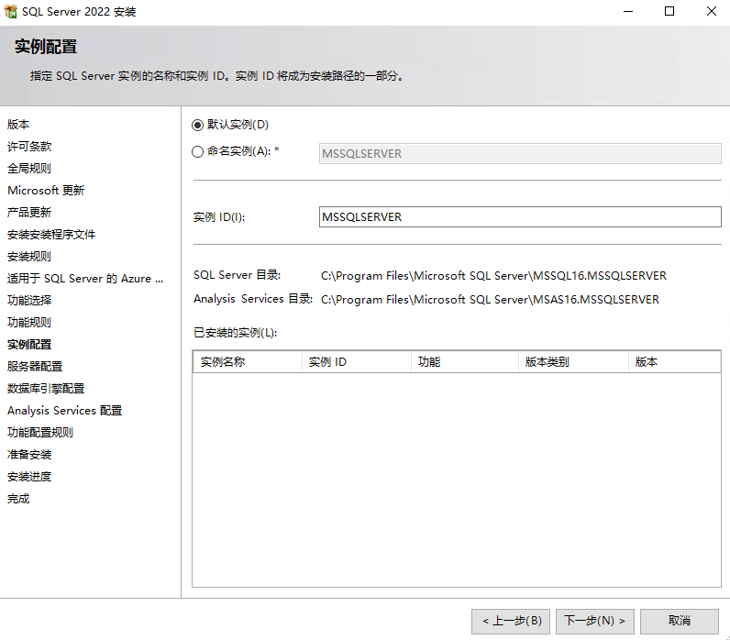Open the 数据库引擎配置 step
Image resolution: width=730 pixels, height=640 pixels.
pos(46,388)
